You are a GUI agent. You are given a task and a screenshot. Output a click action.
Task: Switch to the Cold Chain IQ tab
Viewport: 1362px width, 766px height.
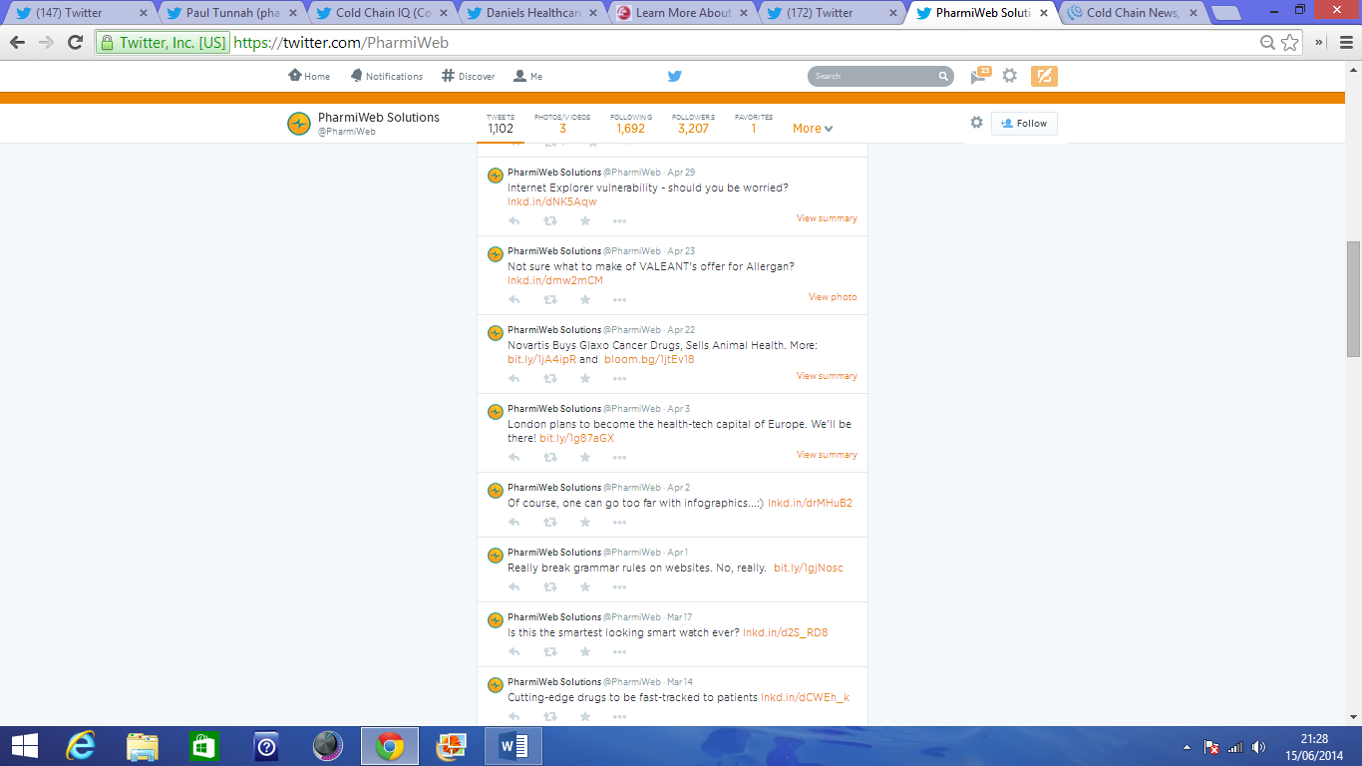pos(381,13)
